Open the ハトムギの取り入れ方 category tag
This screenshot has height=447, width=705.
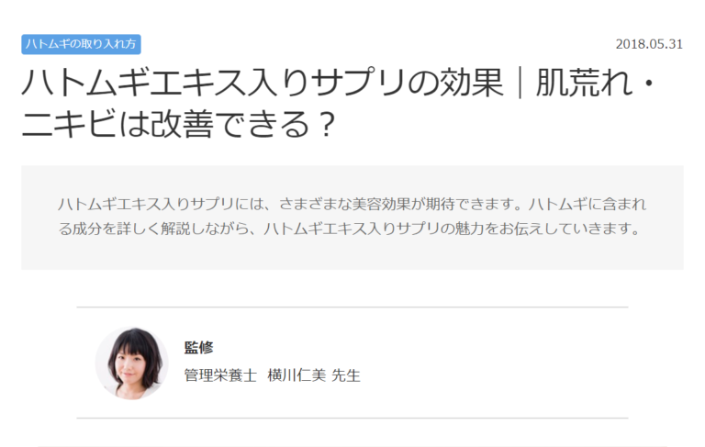tap(81, 44)
